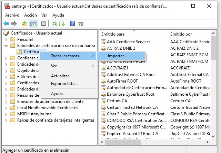The image size is (221, 153).
Task: Sort by the Emitido por column header
Action: point(189,34)
